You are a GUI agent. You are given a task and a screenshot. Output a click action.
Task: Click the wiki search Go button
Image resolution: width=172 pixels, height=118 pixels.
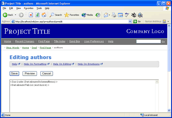[x=163, y=42]
